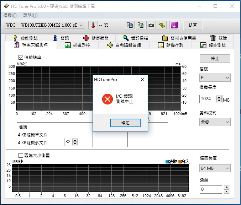Click the HD Tune Pro title bar app icon
Viewport: 241px width, 205px height.
6,6
